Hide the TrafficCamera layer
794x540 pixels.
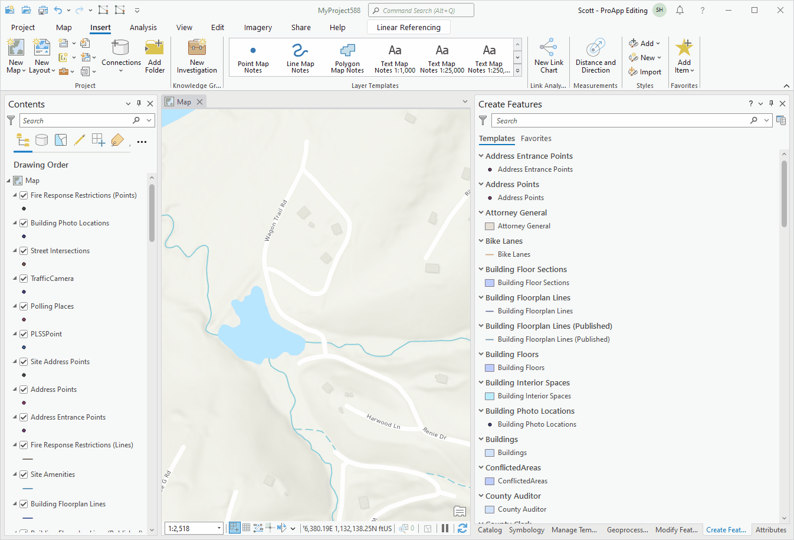tap(23, 278)
